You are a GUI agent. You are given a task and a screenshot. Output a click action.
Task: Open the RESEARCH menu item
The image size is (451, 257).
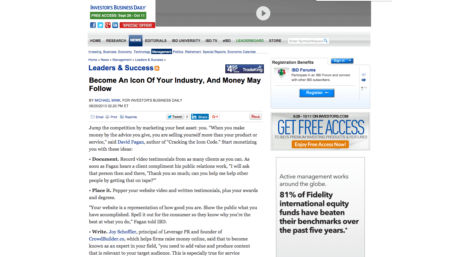[116, 41]
